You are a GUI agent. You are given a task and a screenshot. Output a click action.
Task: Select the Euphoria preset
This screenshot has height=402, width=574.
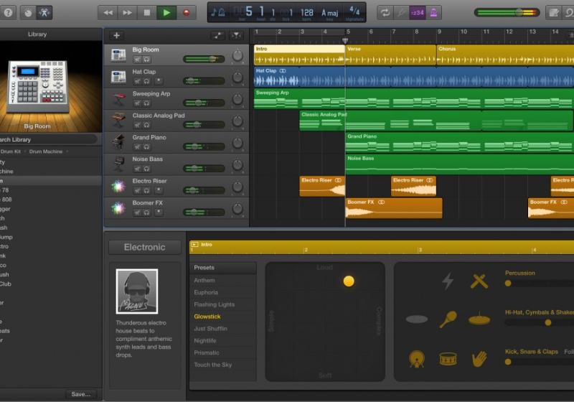[x=206, y=292]
